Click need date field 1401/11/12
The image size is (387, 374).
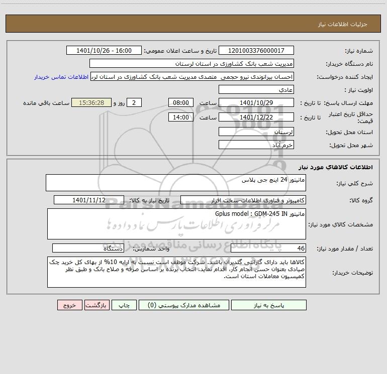(89, 200)
